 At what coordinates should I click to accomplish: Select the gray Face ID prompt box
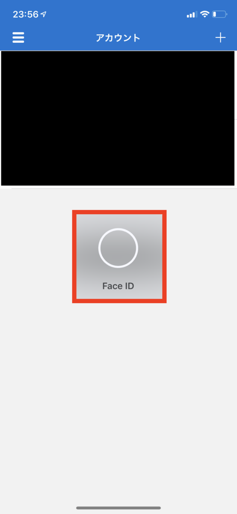(x=119, y=257)
